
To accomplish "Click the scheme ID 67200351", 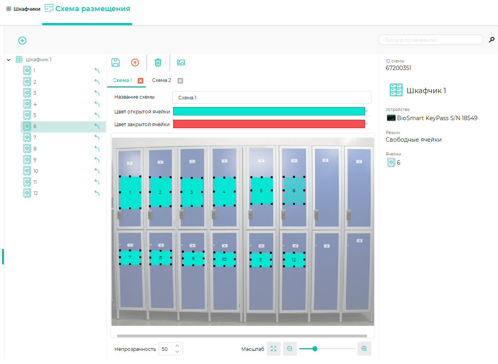I will (398, 68).
